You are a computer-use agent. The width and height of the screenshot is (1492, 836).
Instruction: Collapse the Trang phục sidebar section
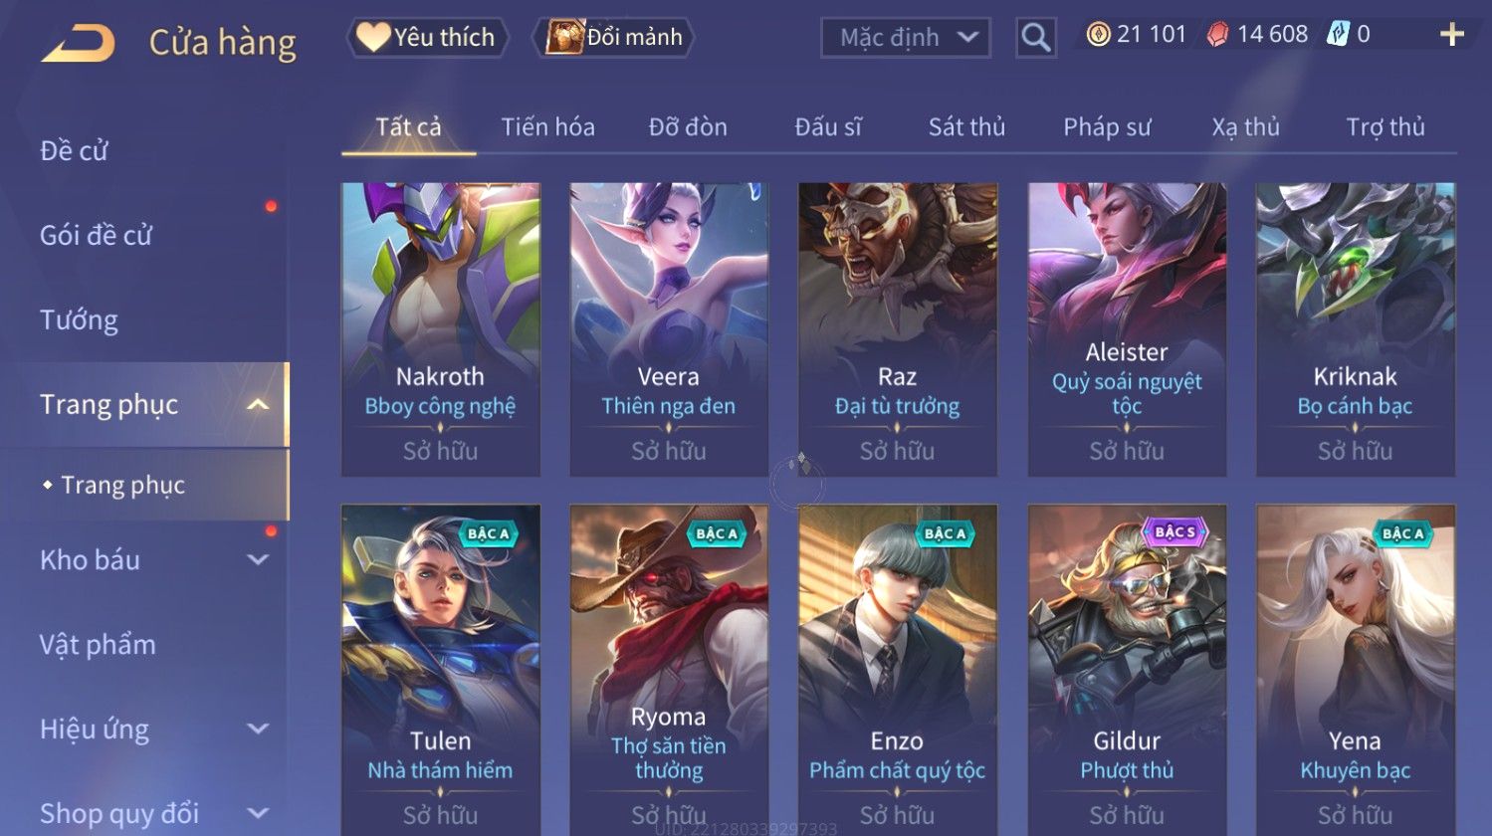pyautogui.click(x=258, y=404)
